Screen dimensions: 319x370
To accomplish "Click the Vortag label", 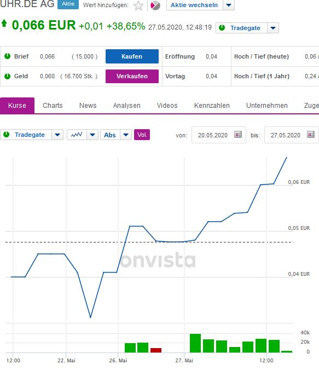I will coord(175,76).
